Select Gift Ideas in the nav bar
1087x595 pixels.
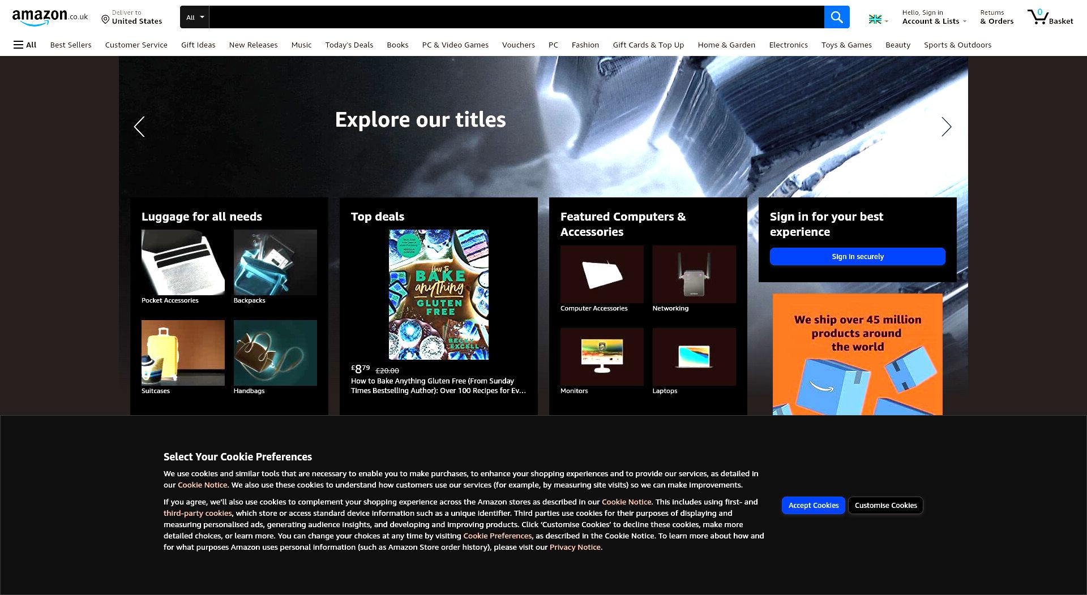[198, 45]
